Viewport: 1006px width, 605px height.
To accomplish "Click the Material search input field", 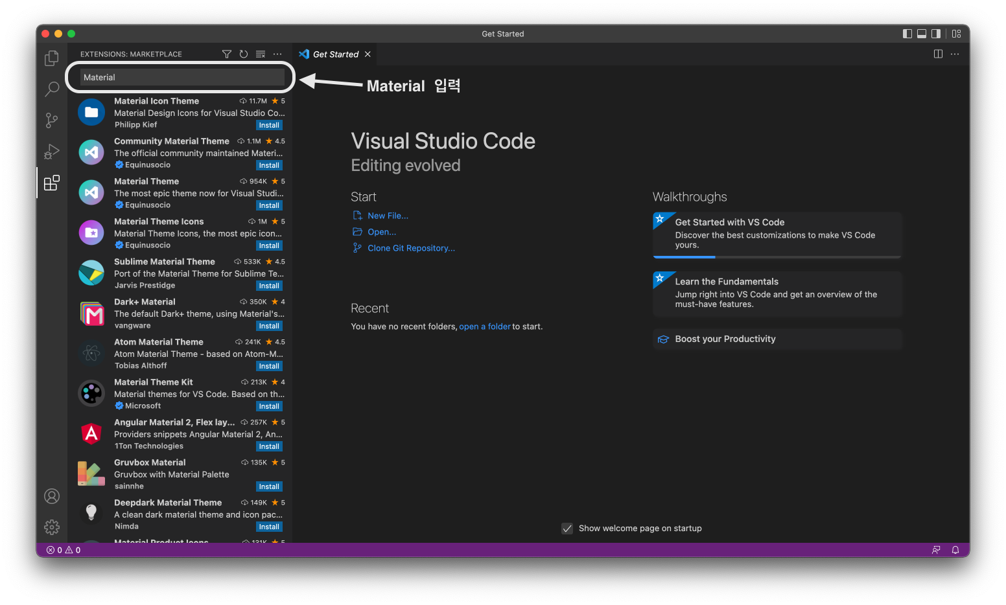I will point(182,77).
